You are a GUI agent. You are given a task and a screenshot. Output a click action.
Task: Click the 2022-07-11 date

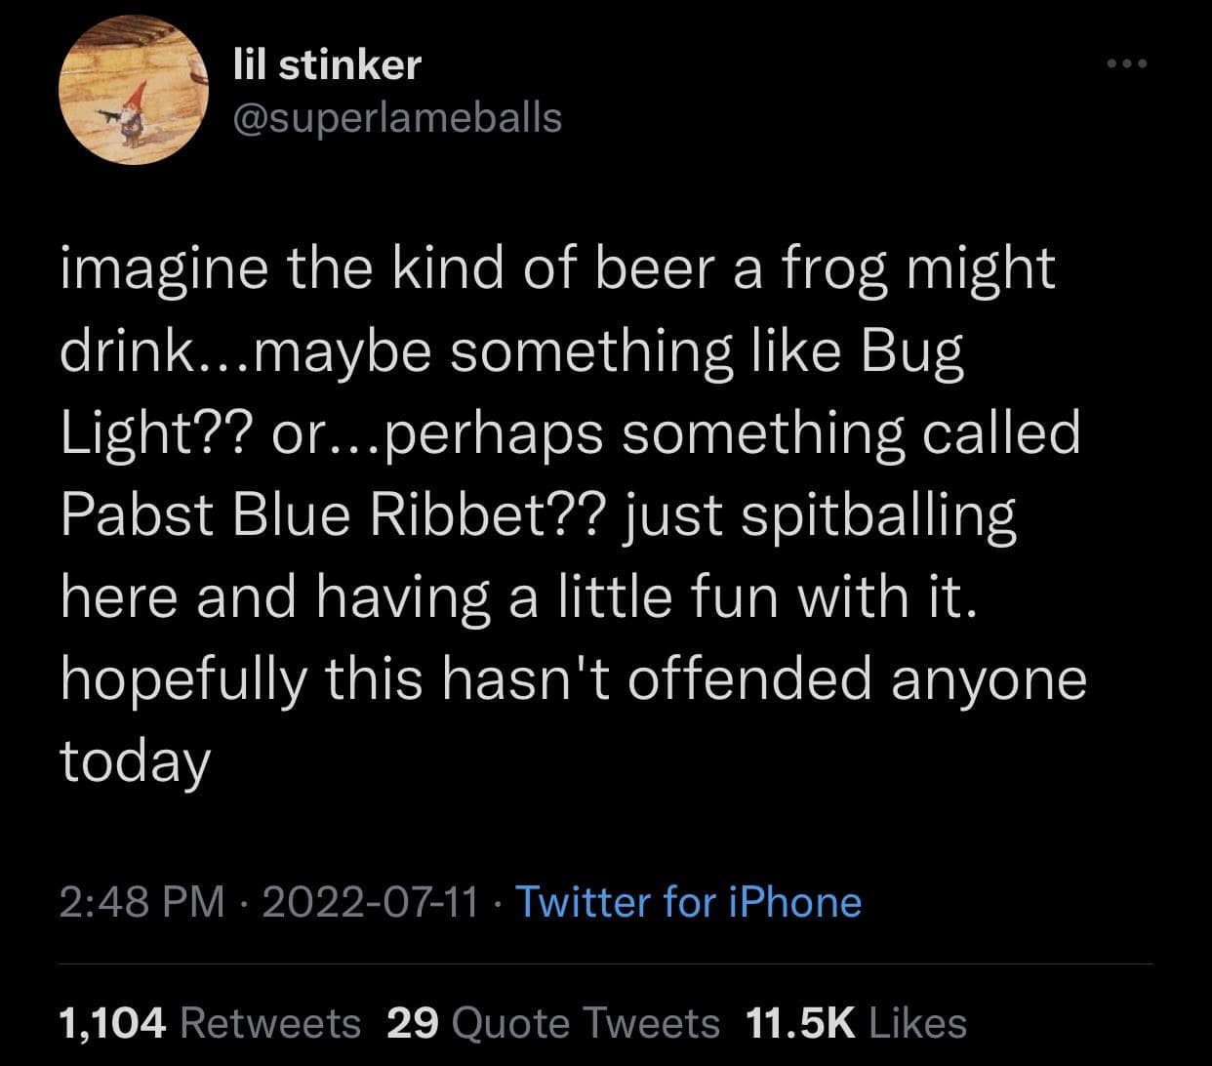tap(370, 901)
